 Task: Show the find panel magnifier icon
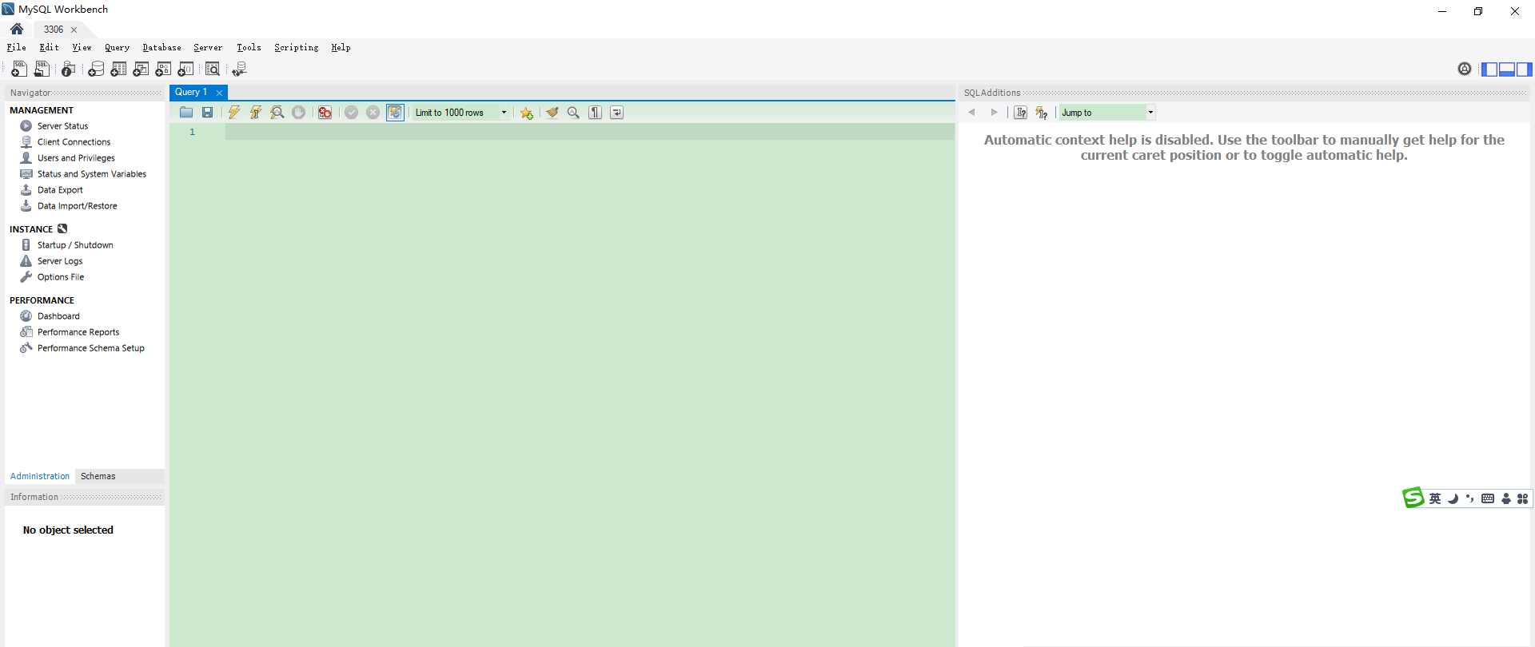pyautogui.click(x=573, y=113)
